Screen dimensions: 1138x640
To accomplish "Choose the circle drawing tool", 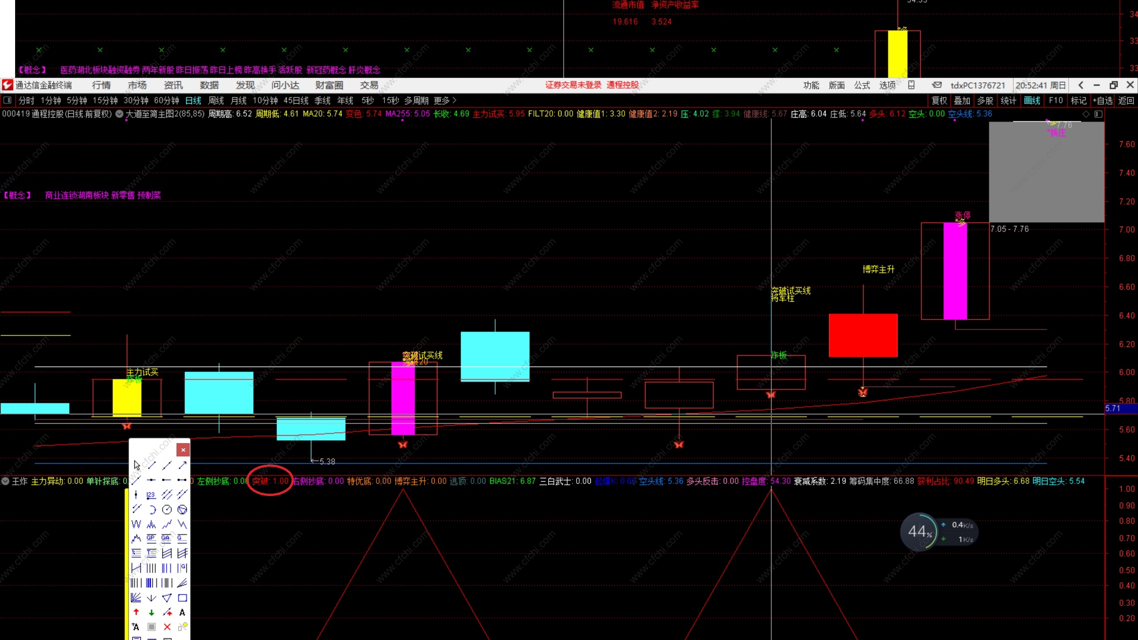I will (167, 509).
